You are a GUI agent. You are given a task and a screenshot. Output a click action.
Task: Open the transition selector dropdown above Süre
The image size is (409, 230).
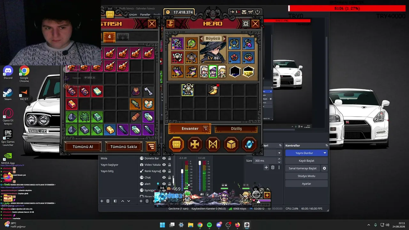279,153
